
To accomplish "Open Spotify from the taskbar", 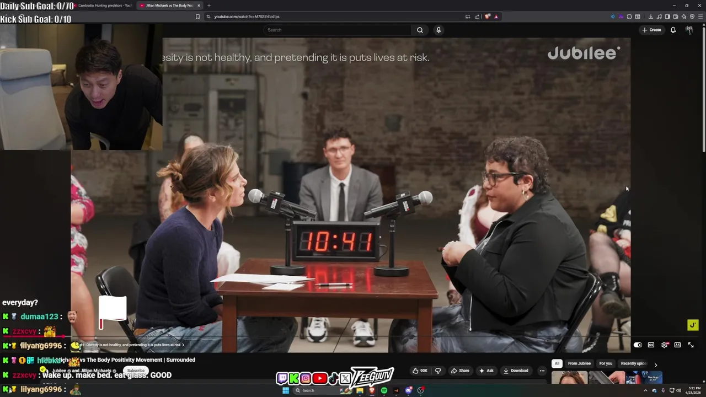I will pyautogui.click(x=384, y=390).
